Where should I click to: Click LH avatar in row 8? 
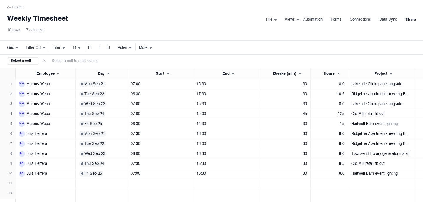[x=22, y=154]
